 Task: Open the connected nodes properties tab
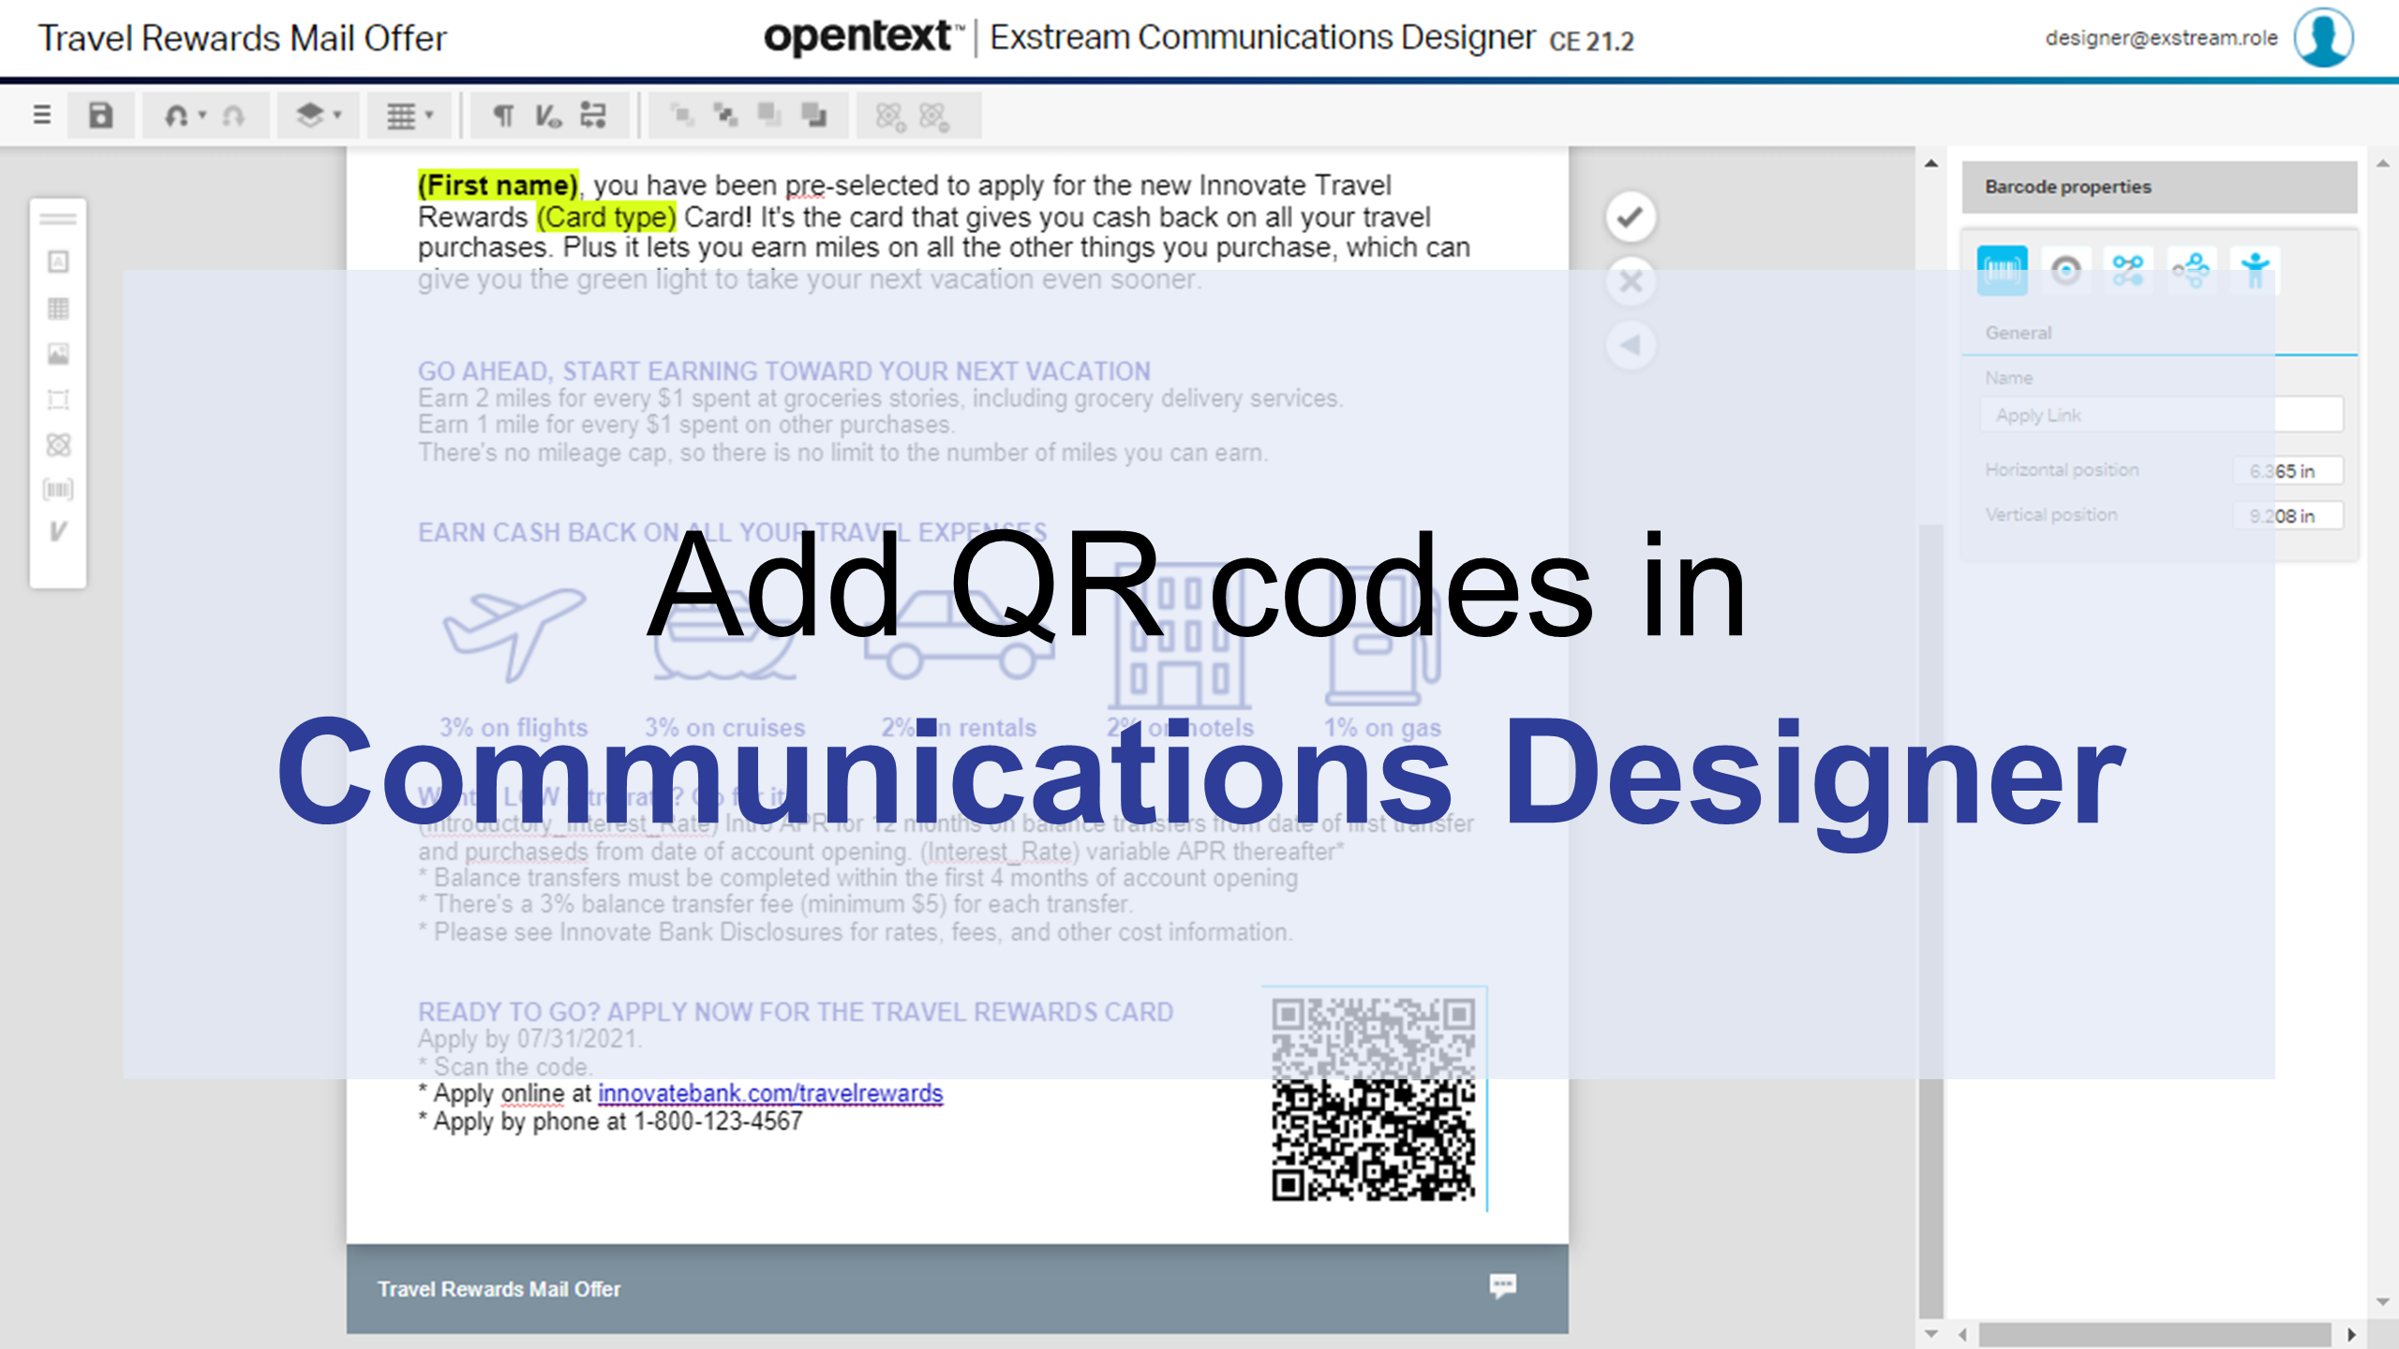tap(2128, 271)
